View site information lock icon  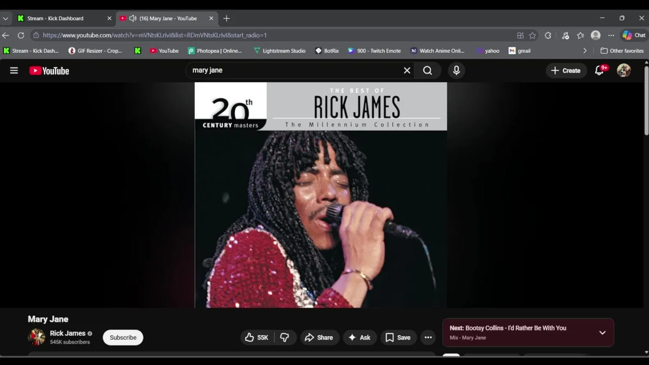point(36,35)
